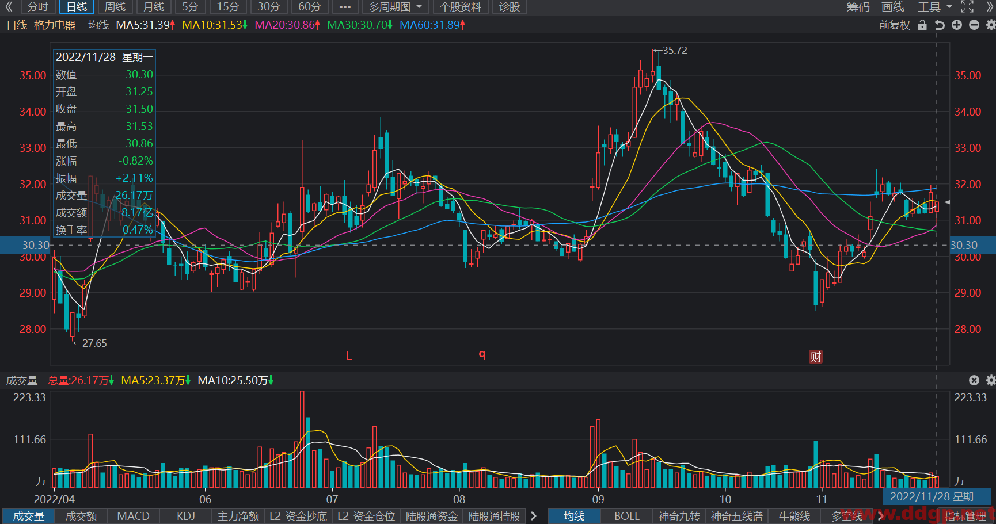
Task: Click the red 财 marker on chart
Action: [x=816, y=357]
